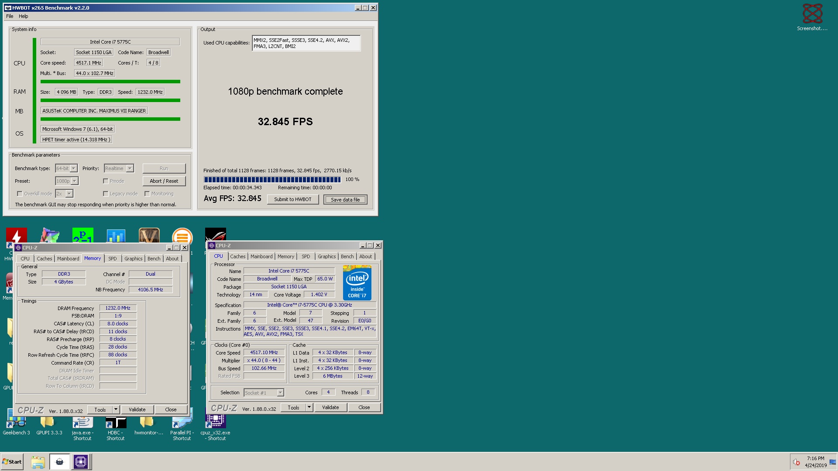Open the volume tray icon
The height and width of the screenshot is (471, 838).
(796, 462)
